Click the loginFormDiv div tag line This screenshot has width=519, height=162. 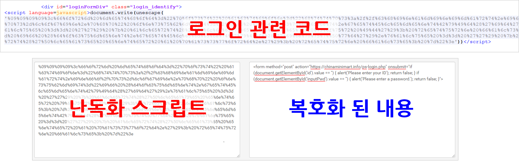tap(111, 7)
